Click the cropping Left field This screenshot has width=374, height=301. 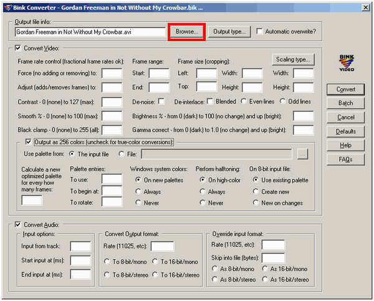pos(206,73)
